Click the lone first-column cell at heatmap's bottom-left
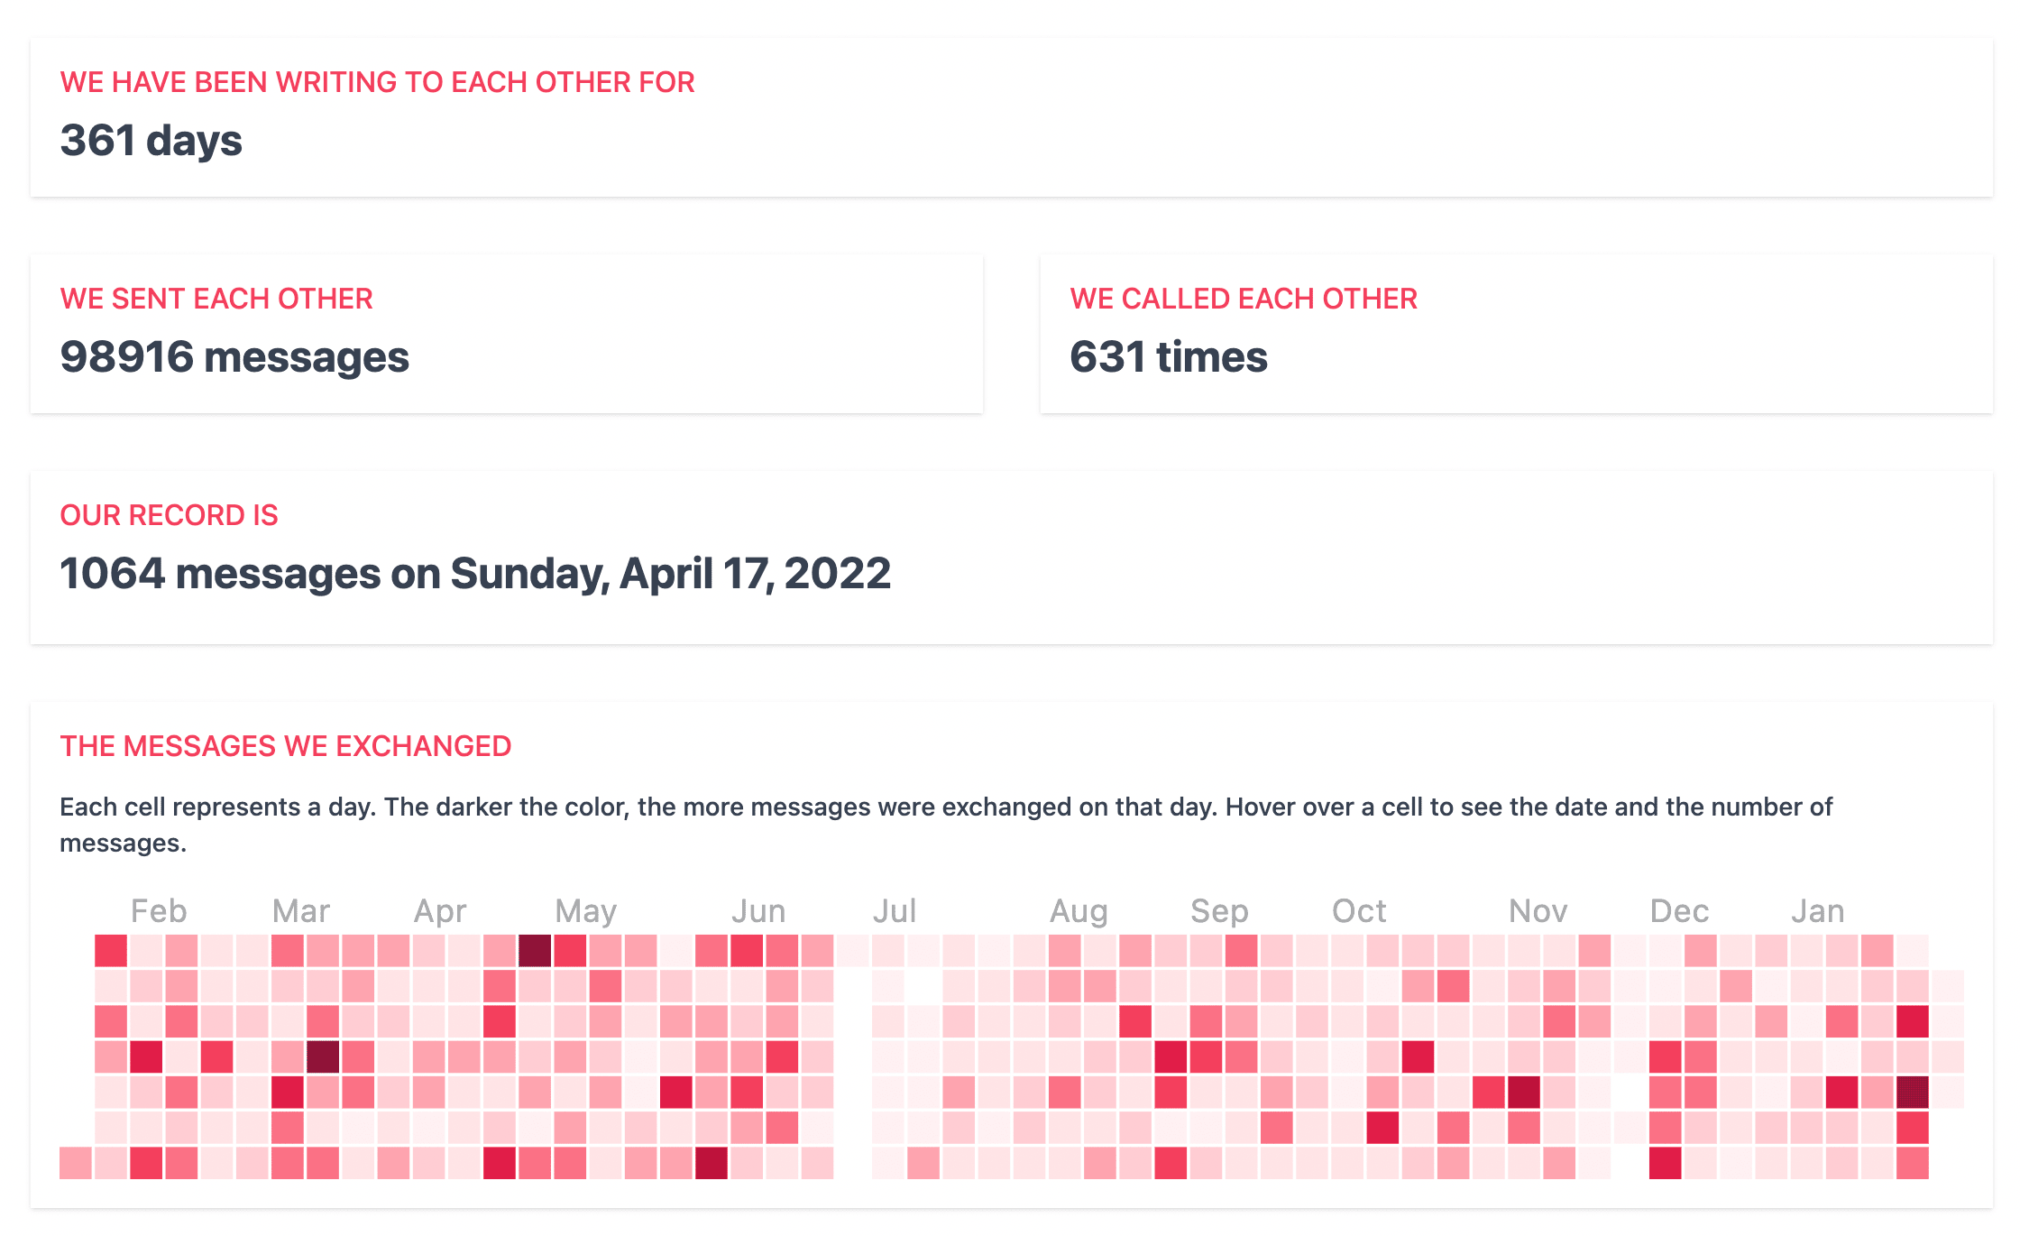Screen dimensions: 2020x1236 (x=76, y=1163)
